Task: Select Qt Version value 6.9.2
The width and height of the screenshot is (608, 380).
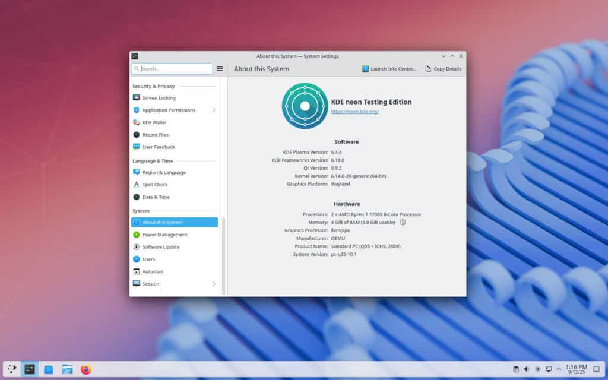Action: coord(336,168)
